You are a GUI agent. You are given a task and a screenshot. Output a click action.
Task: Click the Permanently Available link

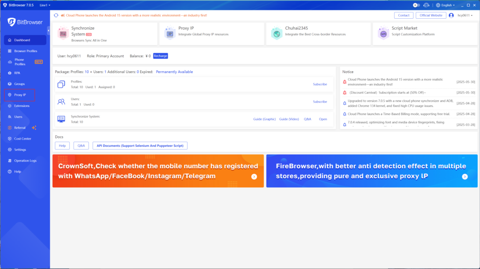(174, 72)
